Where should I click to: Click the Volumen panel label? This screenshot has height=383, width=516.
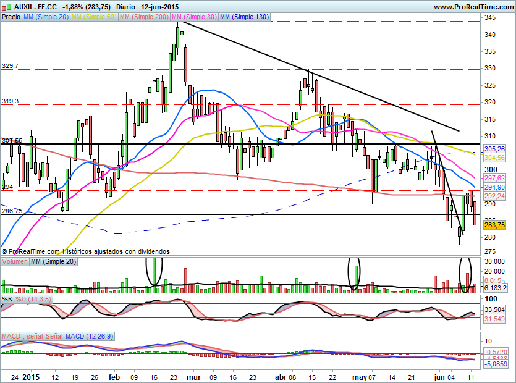[x=15, y=263]
